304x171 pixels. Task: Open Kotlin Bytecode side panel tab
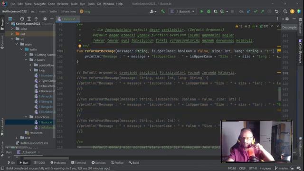coord(300,51)
